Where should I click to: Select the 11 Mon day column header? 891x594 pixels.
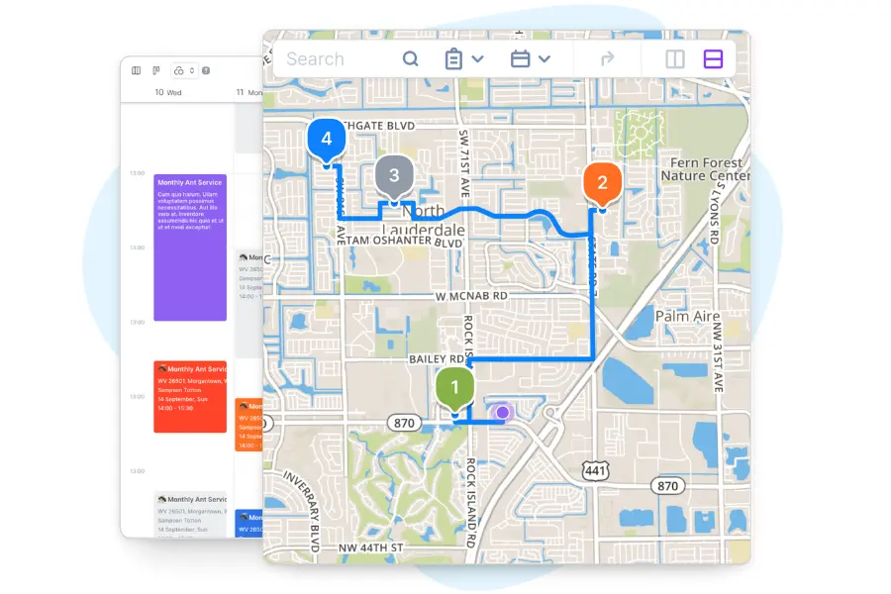tap(248, 92)
